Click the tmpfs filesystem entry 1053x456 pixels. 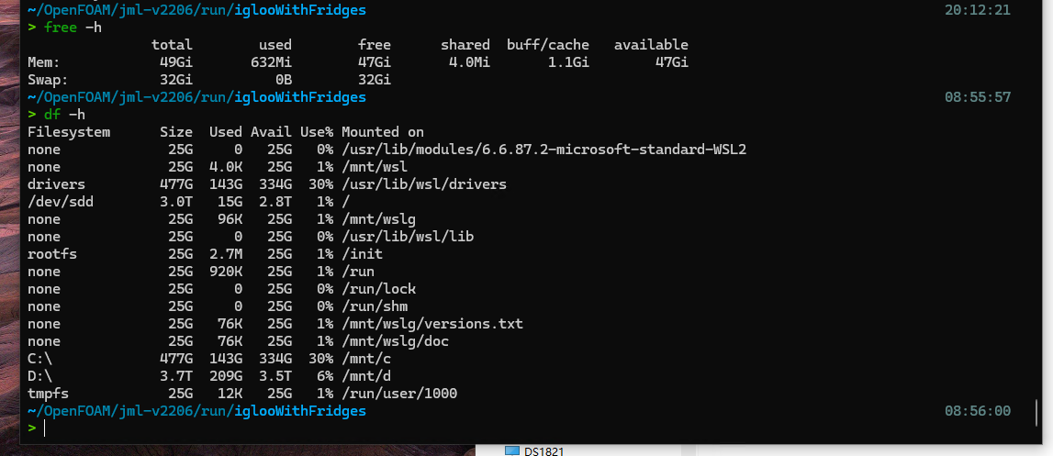pyautogui.click(x=49, y=394)
